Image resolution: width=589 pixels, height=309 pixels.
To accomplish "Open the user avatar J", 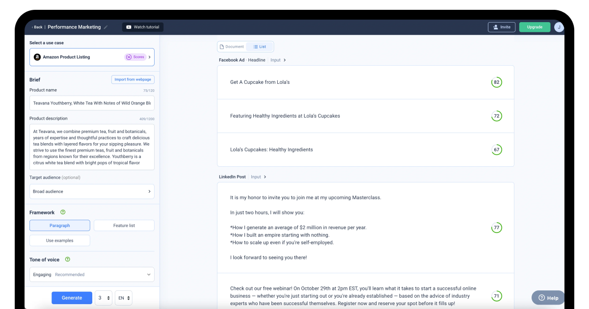I will click(559, 27).
